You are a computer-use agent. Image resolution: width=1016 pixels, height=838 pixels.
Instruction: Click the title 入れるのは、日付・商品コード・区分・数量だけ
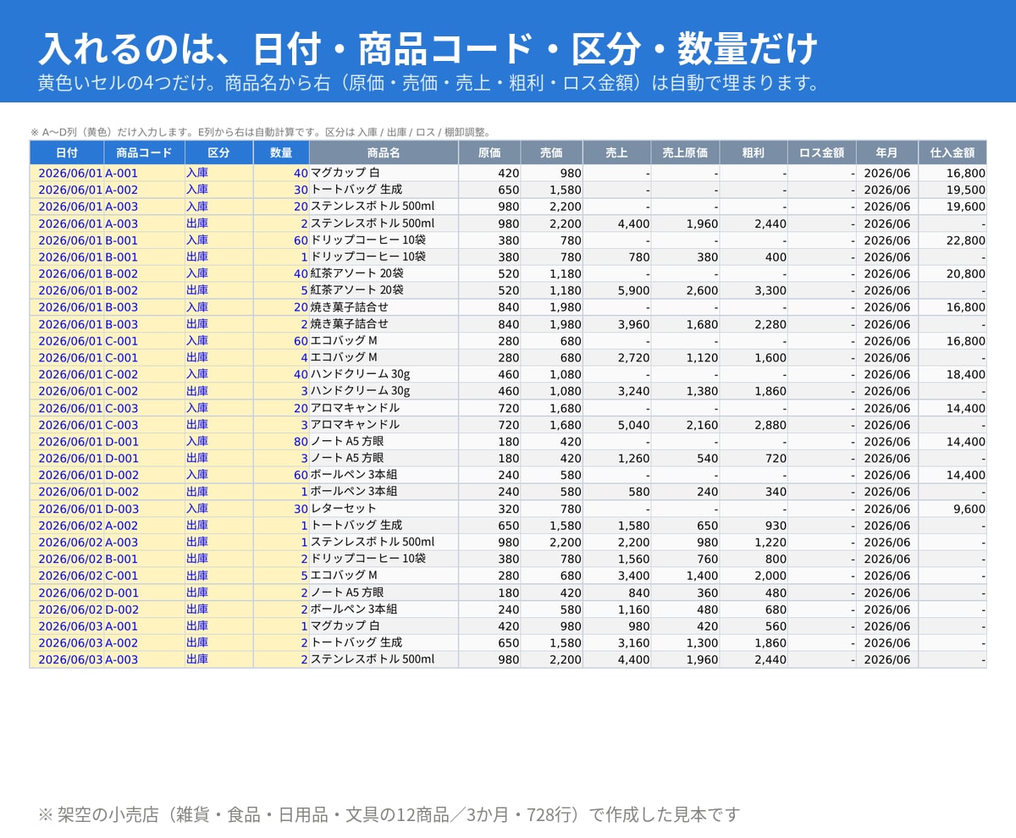[428, 48]
